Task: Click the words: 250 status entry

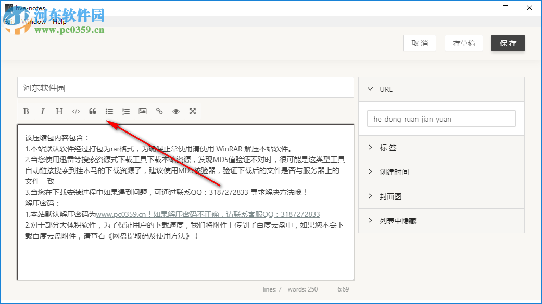Action: click(x=302, y=289)
